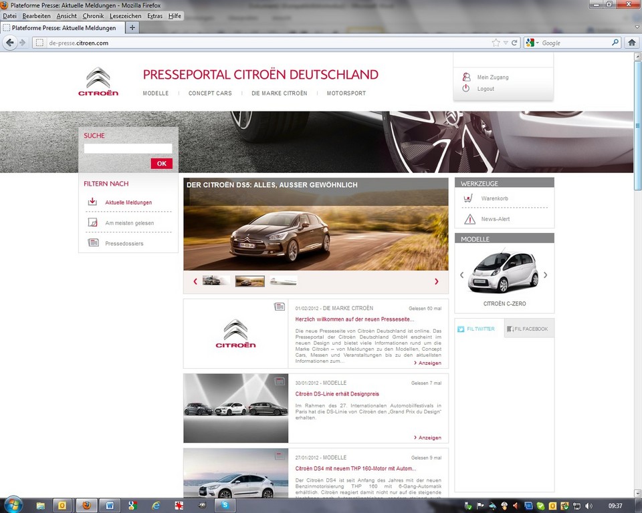Click the Citroën C-Zero model image
642x513 pixels.
pos(504,272)
